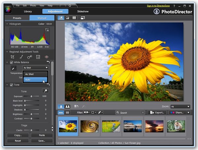Click the white balance eyedropper icon
This screenshot has width=198, height=150.
point(14,68)
